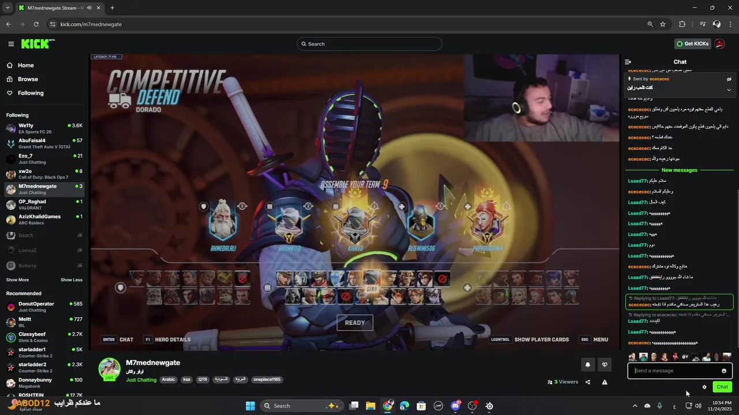Select the onepiece1165 tag
The image size is (739, 415).
(x=267, y=380)
